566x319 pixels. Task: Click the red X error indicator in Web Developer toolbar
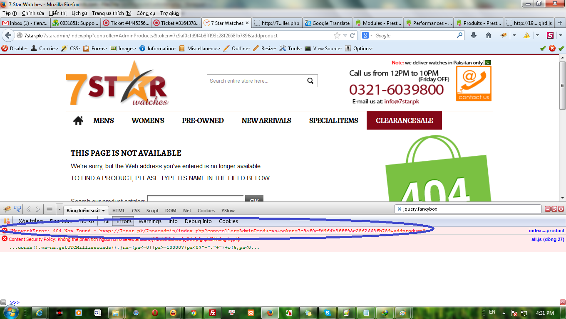click(x=552, y=48)
